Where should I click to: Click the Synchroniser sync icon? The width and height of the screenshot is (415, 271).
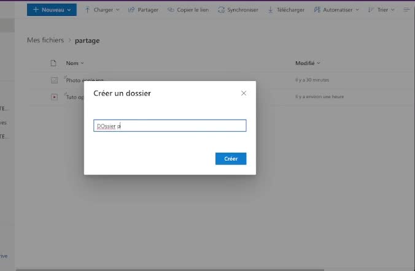222,10
